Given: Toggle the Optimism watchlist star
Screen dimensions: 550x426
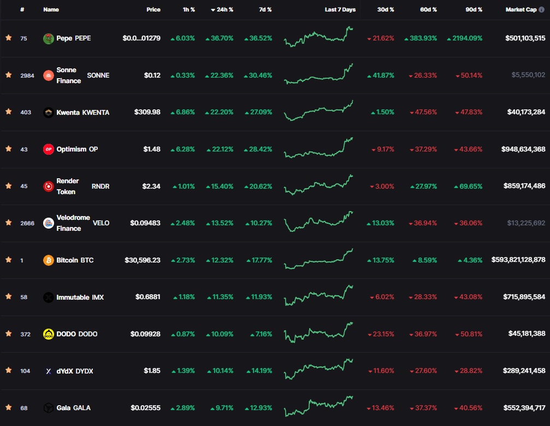Looking at the screenshot, I should (x=9, y=149).
